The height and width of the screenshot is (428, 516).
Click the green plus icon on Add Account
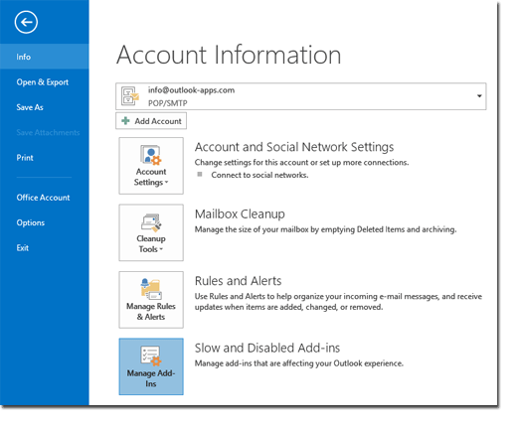125,121
